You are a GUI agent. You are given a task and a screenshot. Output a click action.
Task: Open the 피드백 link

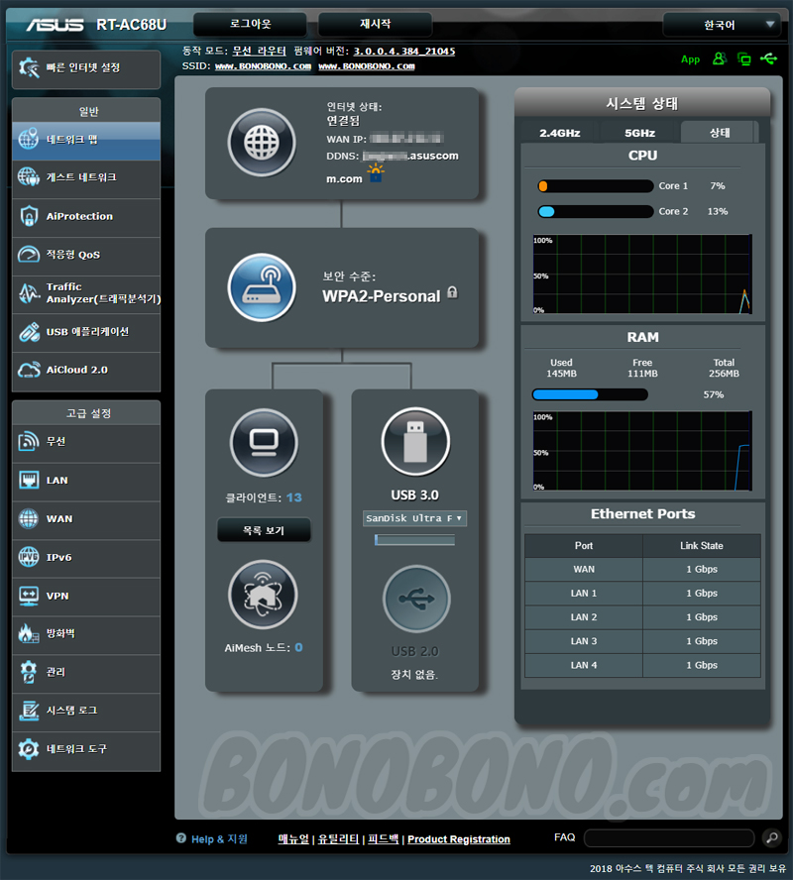pos(384,839)
